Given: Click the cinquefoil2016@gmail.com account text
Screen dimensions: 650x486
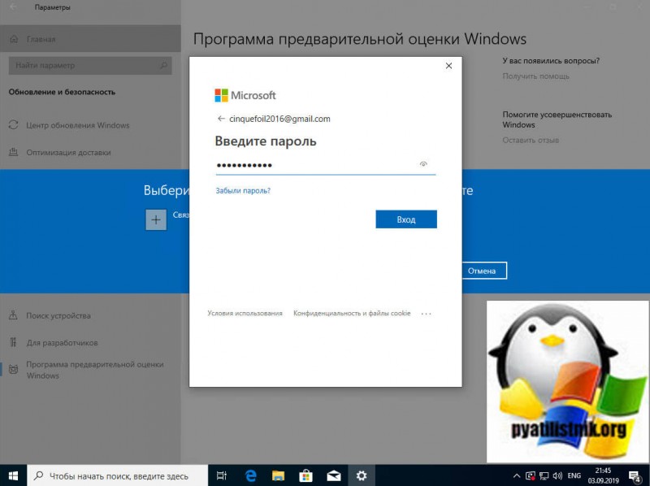Looking at the screenshot, I should coord(279,119).
